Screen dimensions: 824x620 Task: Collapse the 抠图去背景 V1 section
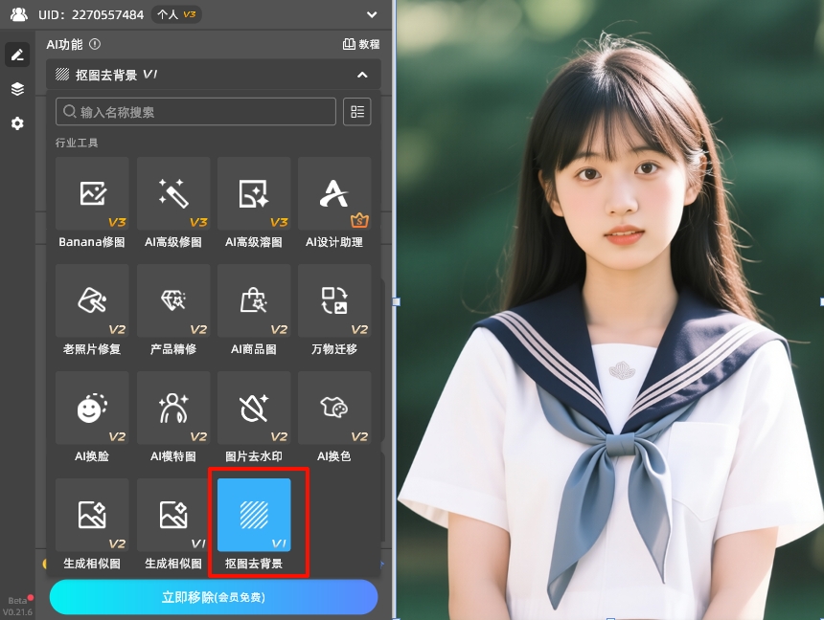pos(361,75)
